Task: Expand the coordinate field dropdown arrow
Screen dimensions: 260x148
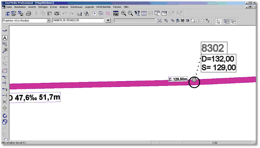Action: [x=108, y=21]
